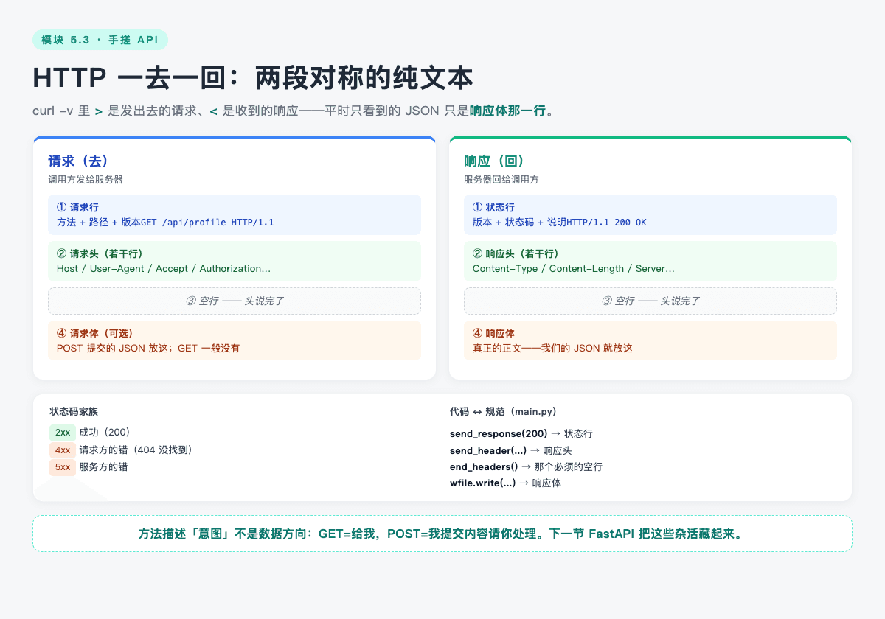Click the wfile.write(...) line
Viewport: 885px width, 619px height.
pyautogui.click(x=506, y=483)
